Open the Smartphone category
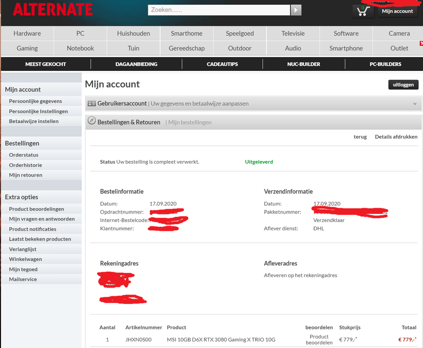 pos(346,48)
